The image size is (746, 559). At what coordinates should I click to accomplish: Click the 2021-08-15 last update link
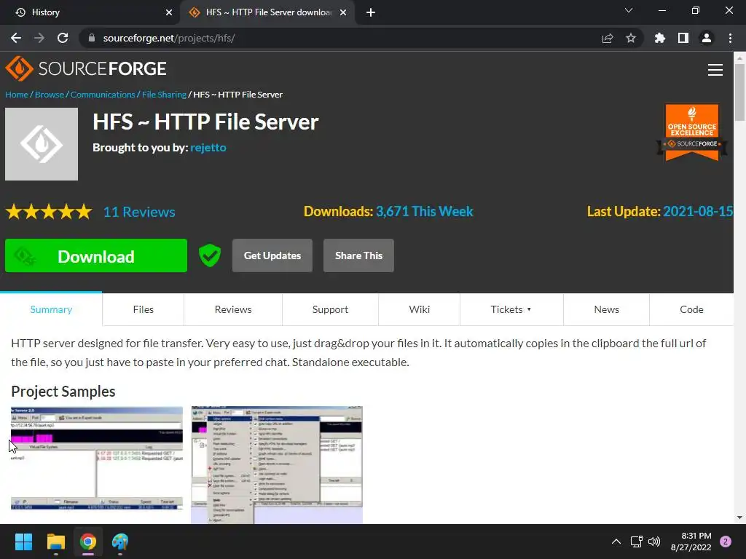[x=698, y=212]
